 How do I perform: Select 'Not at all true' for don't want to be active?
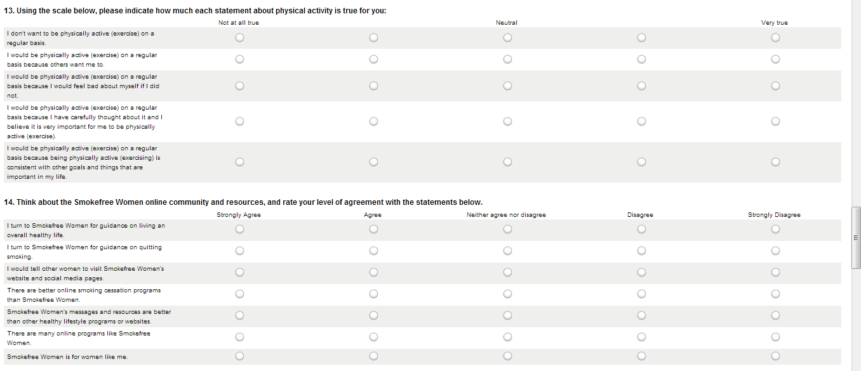239,38
